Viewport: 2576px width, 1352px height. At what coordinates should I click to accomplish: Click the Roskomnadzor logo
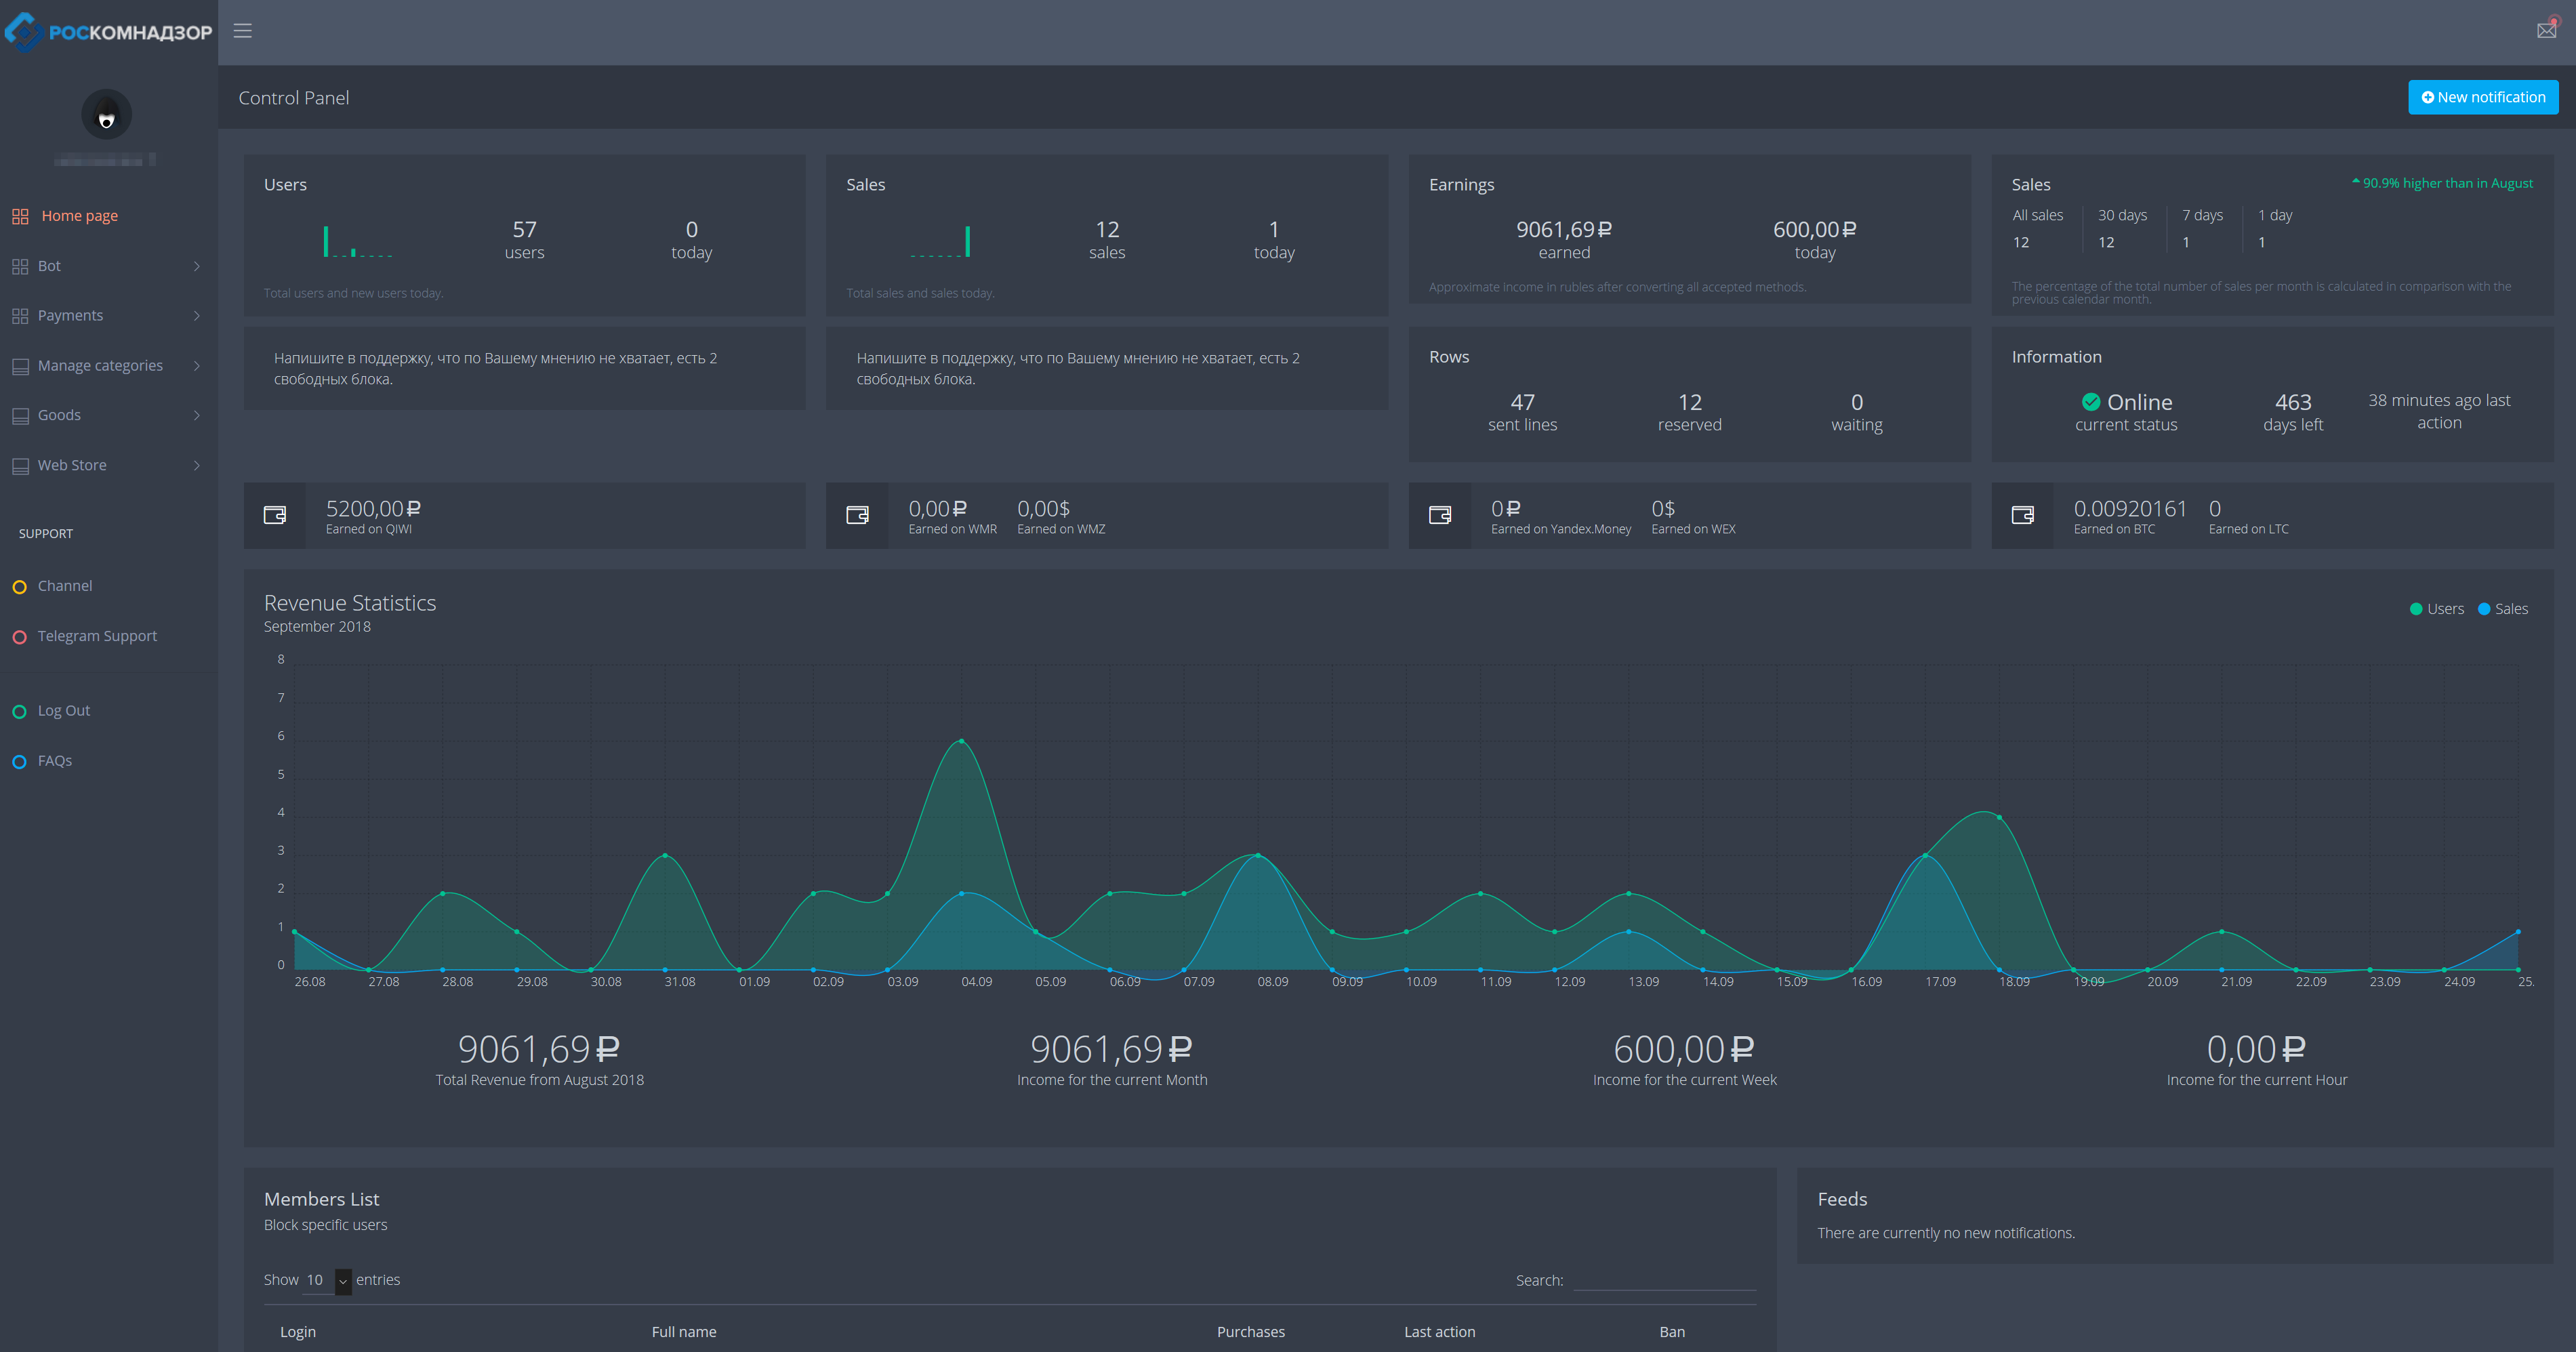point(108,32)
